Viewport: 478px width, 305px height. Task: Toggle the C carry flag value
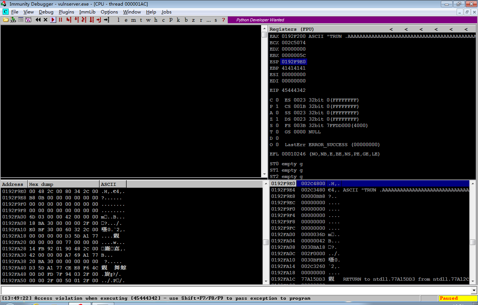pyautogui.click(x=277, y=100)
